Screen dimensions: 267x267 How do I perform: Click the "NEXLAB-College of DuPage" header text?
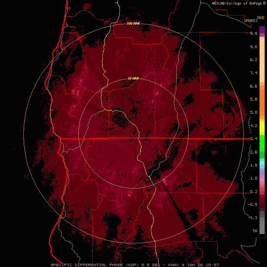237,3
